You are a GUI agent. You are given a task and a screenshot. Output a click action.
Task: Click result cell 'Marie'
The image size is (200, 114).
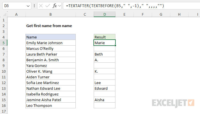pos(105,43)
